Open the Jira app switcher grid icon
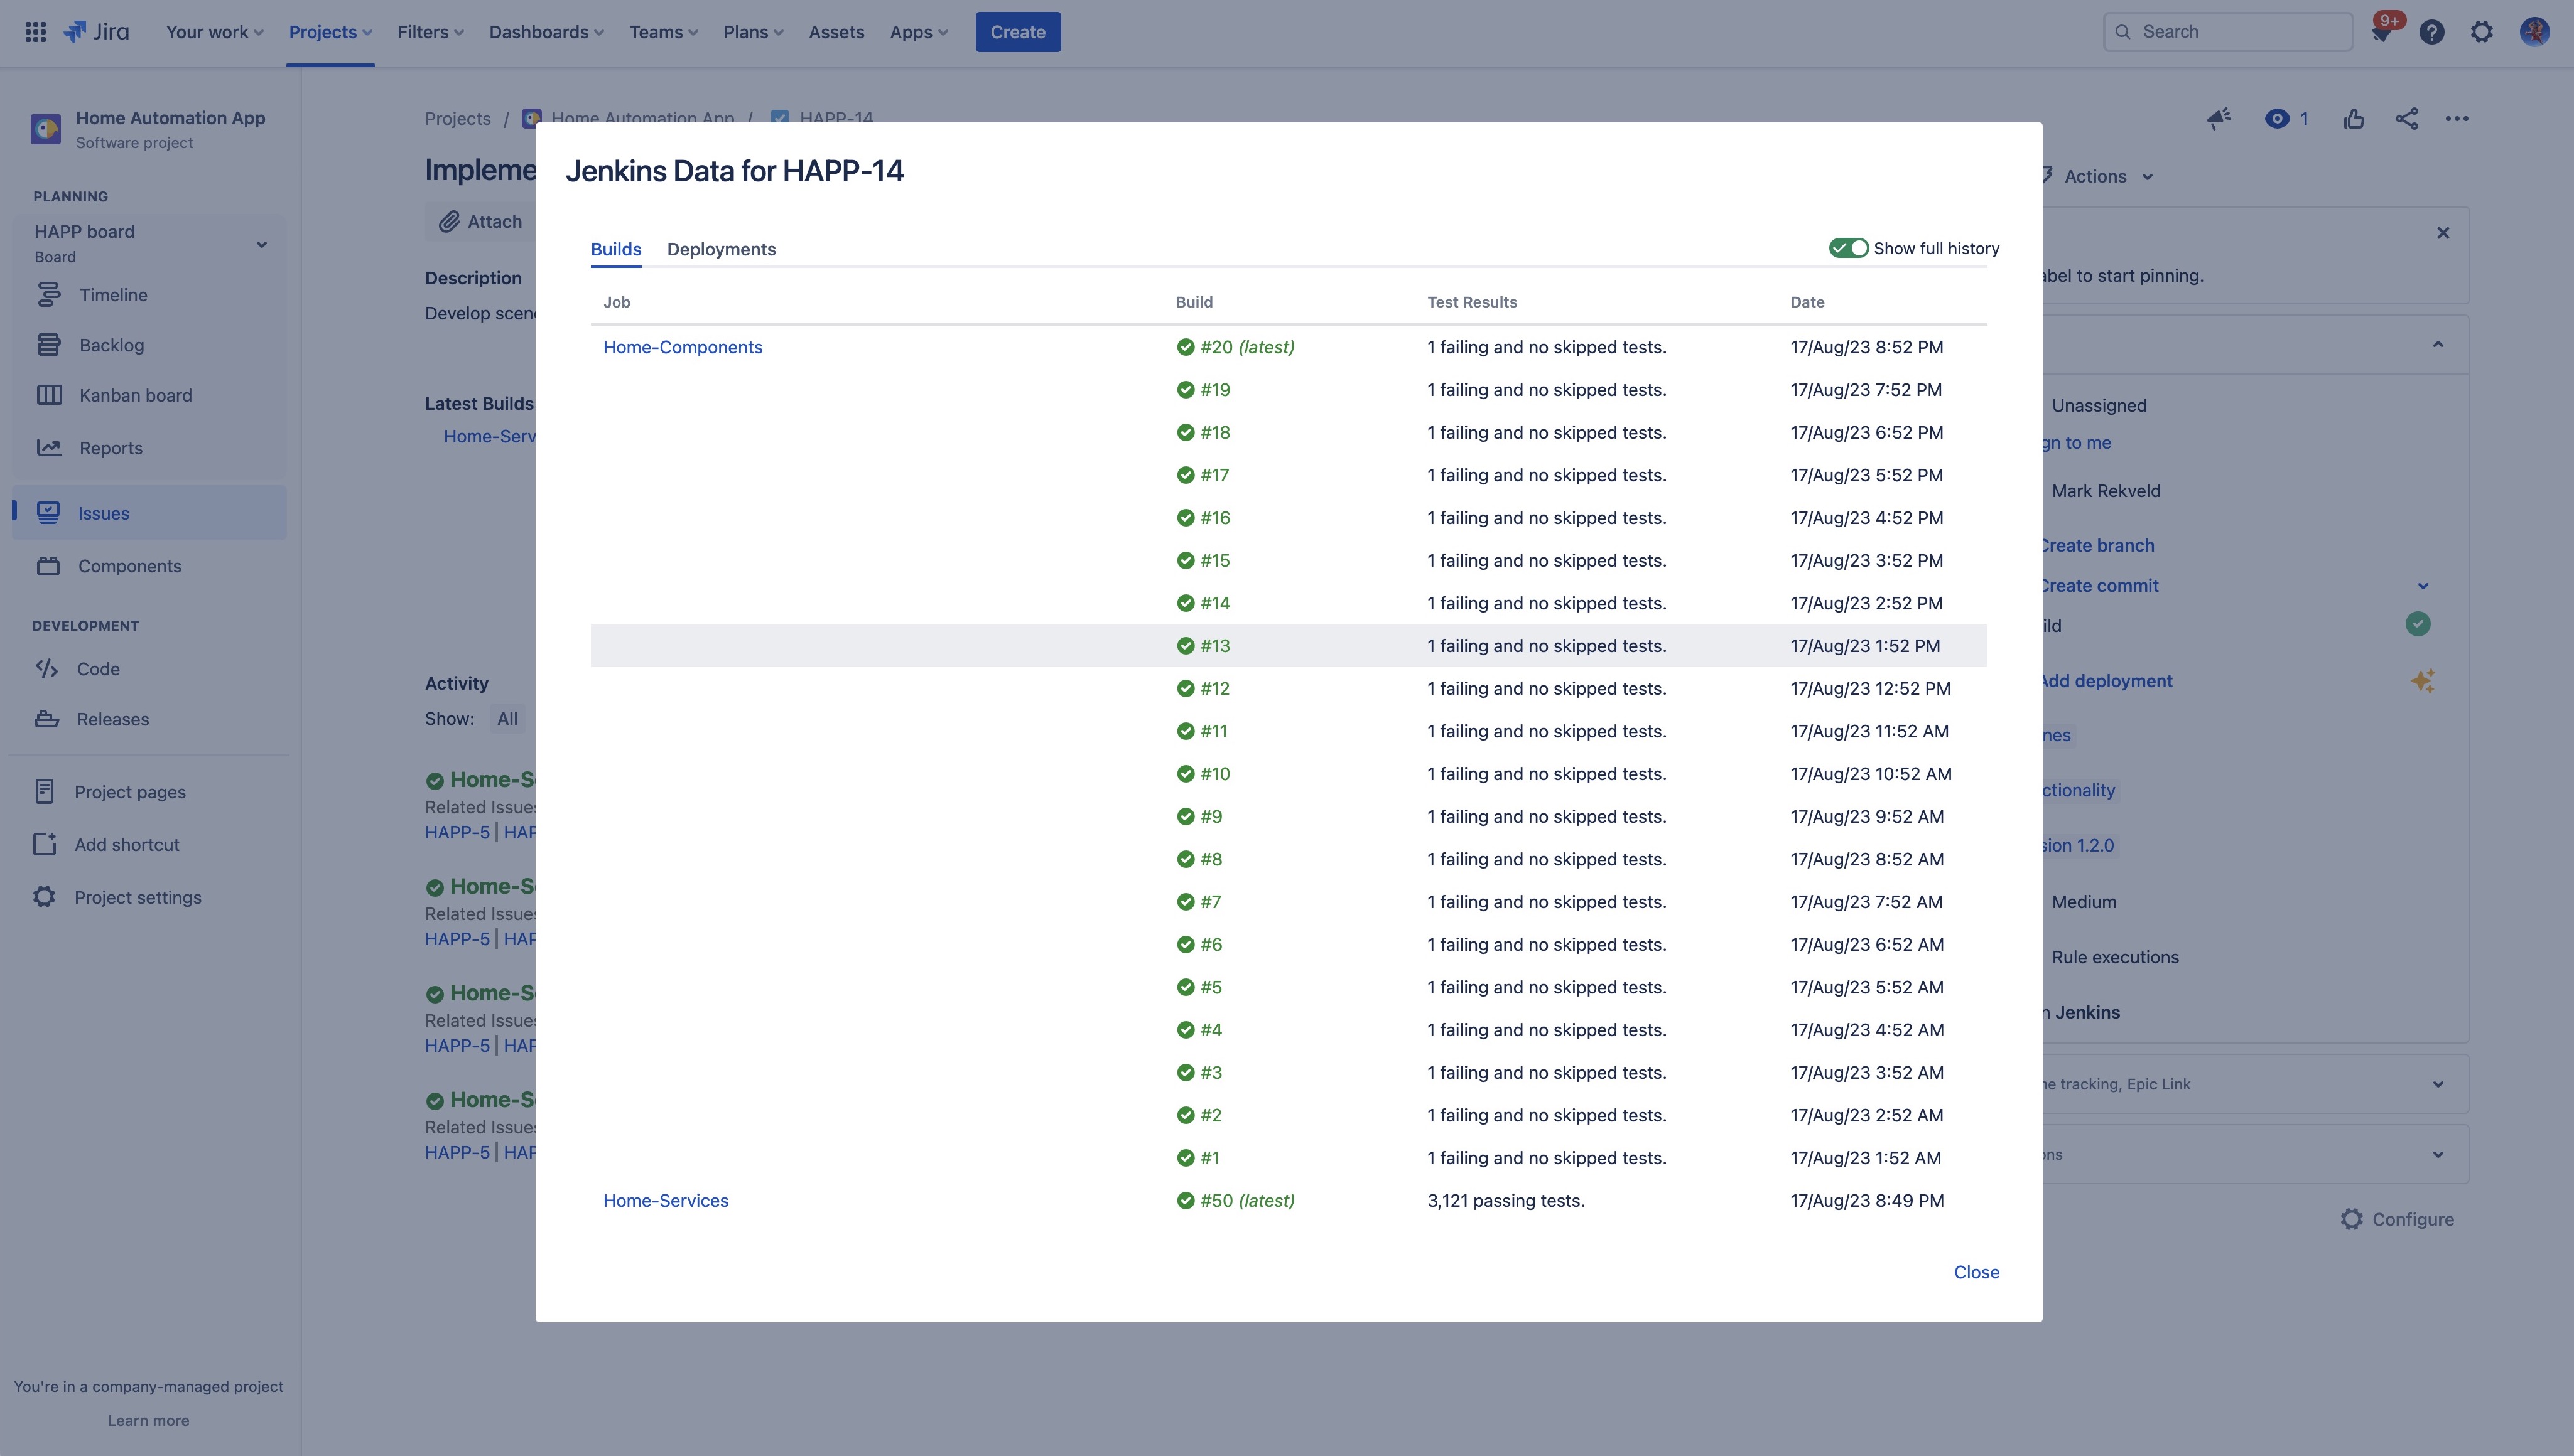The image size is (2574, 1456). pyautogui.click(x=34, y=31)
